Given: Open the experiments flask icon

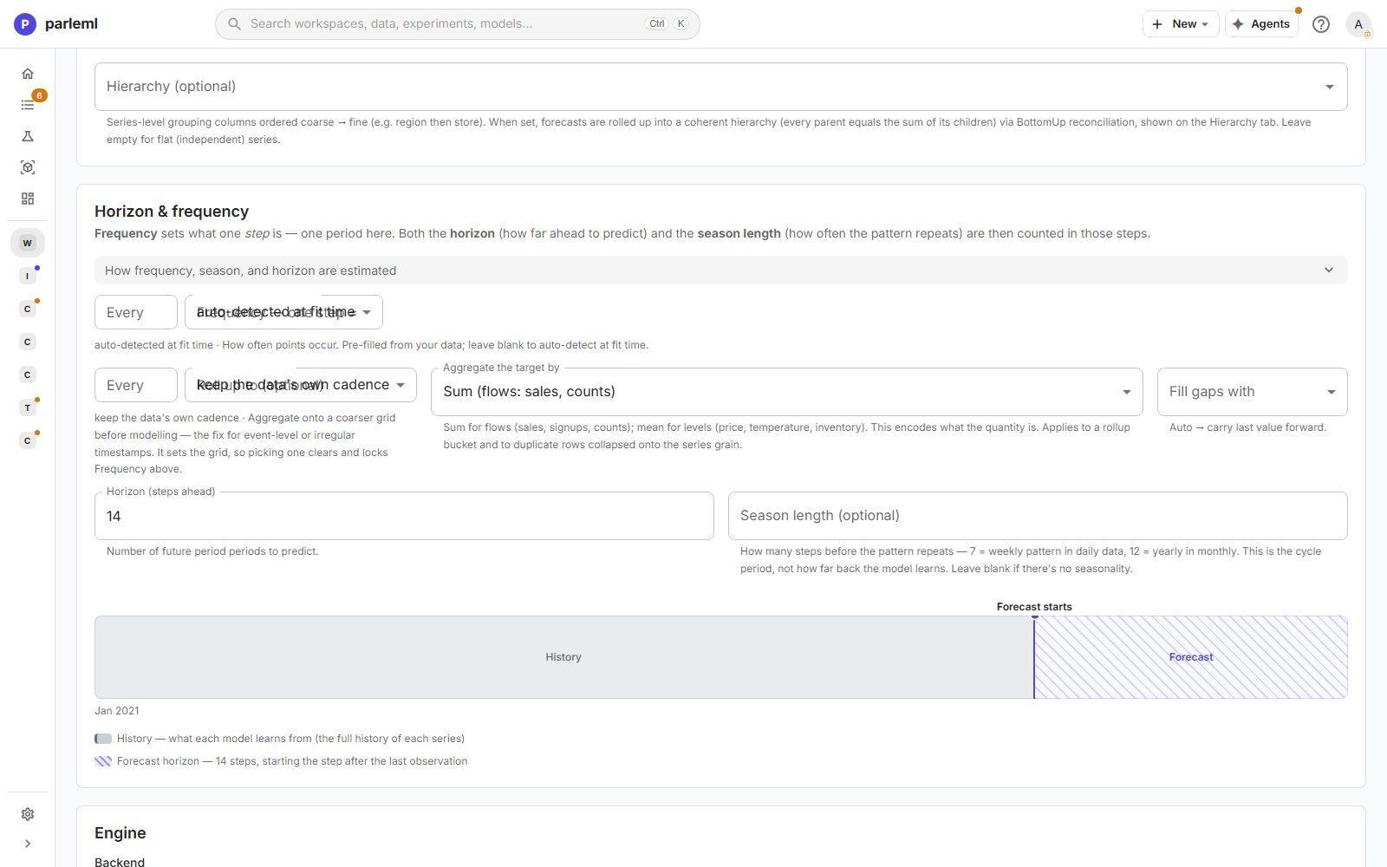Looking at the screenshot, I should click(x=28, y=136).
